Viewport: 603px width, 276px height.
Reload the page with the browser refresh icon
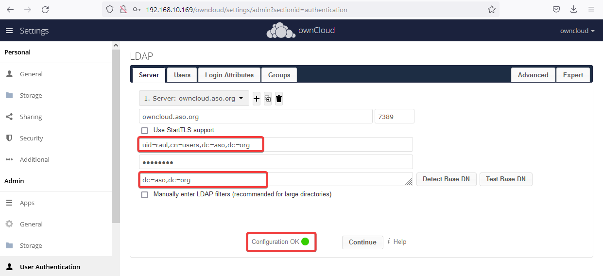pyautogui.click(x=45, y=9)
